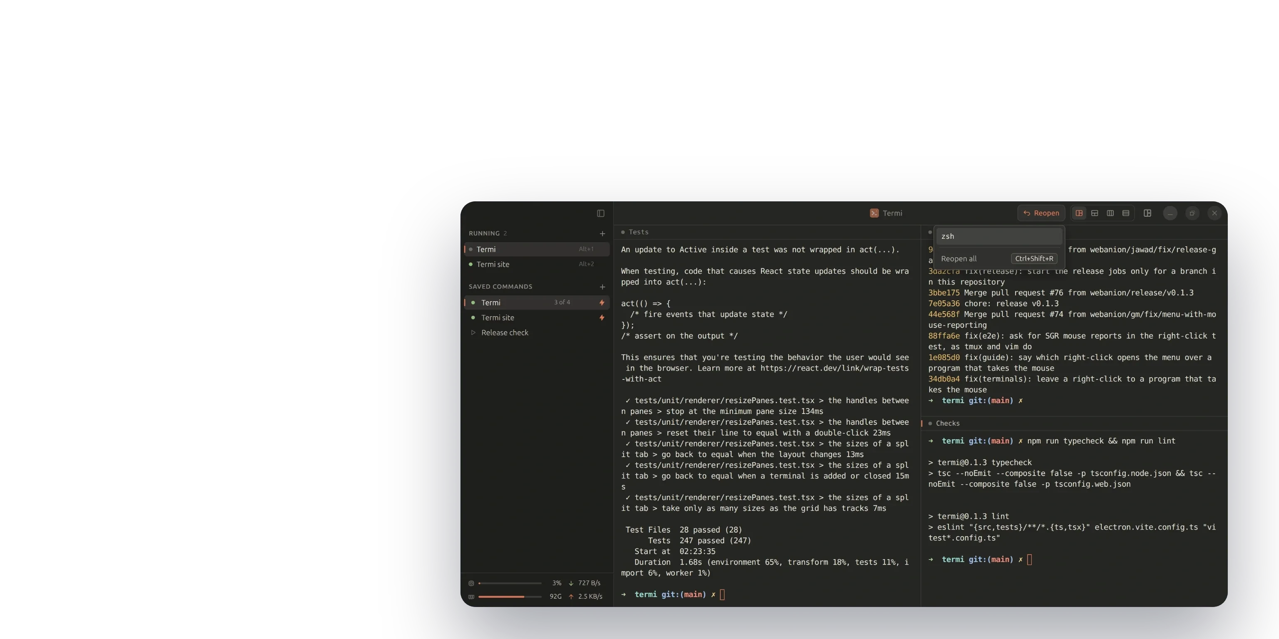
Task: Toggle the right side panel icon
Action: [1147, 213]
